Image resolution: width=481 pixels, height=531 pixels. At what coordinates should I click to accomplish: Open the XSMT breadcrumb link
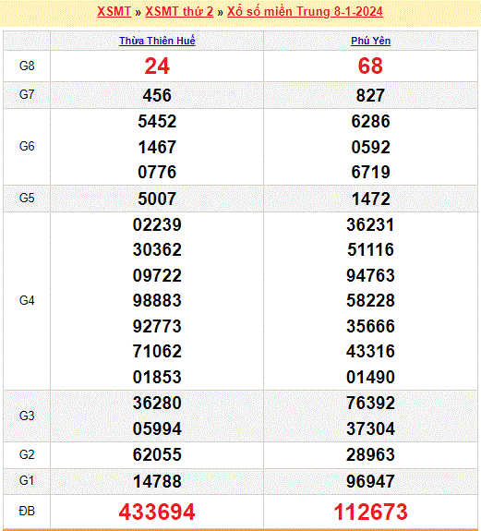[x=114, y=11]
